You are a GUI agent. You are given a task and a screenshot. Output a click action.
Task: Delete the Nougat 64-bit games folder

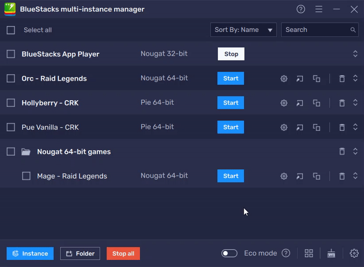point(342,152)
